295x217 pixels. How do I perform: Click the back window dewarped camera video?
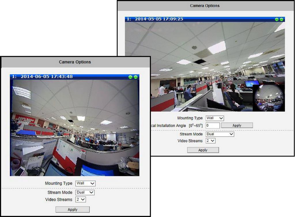205,67
